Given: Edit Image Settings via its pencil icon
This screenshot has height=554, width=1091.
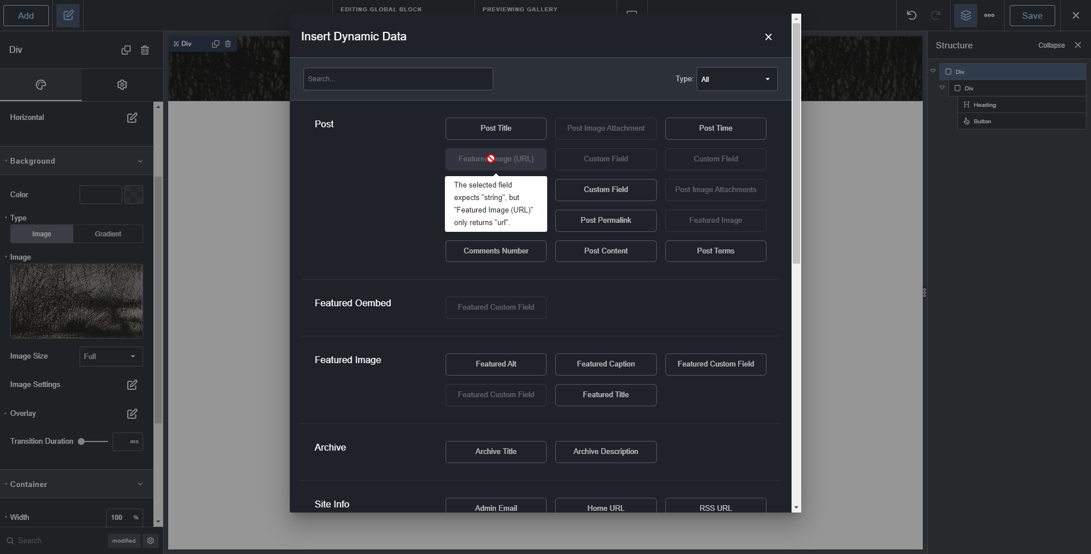Looking at the screenshot, I should [132, 385].
